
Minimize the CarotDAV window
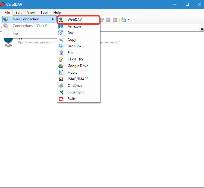pyautogui.click(x=175, y=4)
